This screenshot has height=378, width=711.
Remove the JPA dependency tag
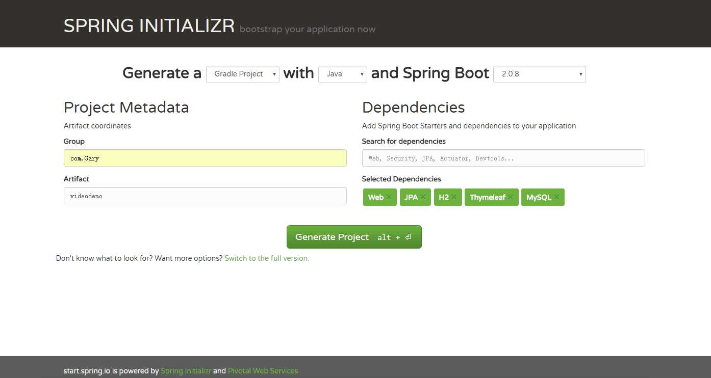(423, 197)
